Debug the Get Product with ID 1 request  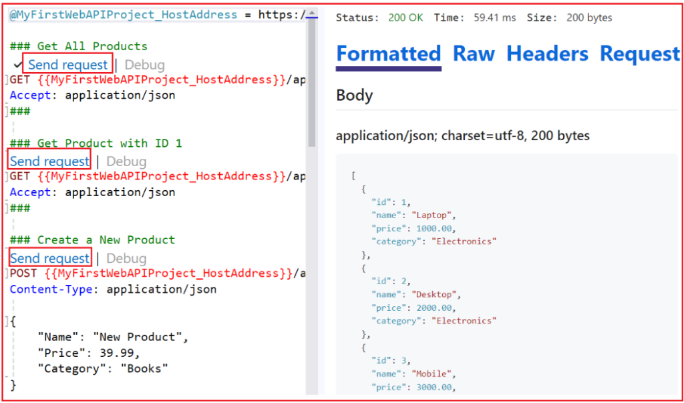(x=126, y=161)
